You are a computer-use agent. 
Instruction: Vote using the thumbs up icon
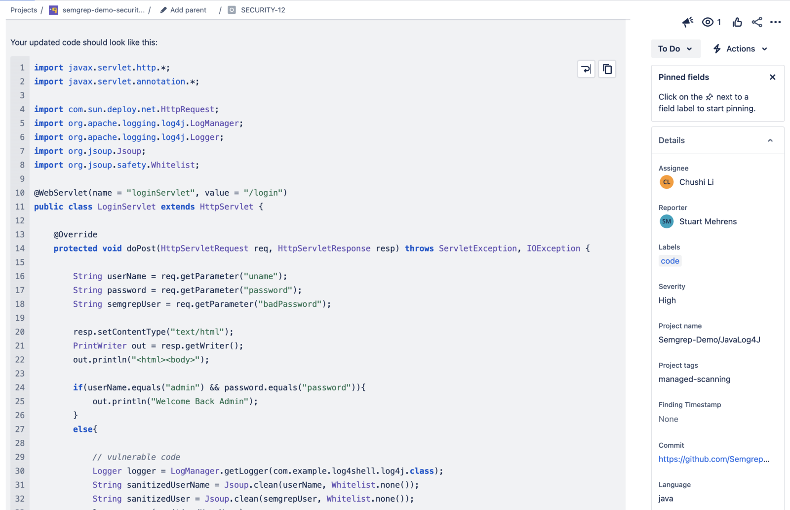(737, 22)
